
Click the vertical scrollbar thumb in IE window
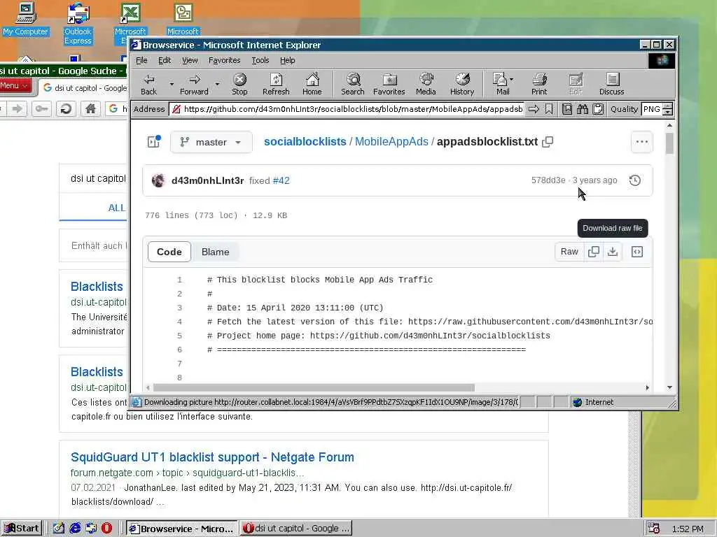pos(669,143)
